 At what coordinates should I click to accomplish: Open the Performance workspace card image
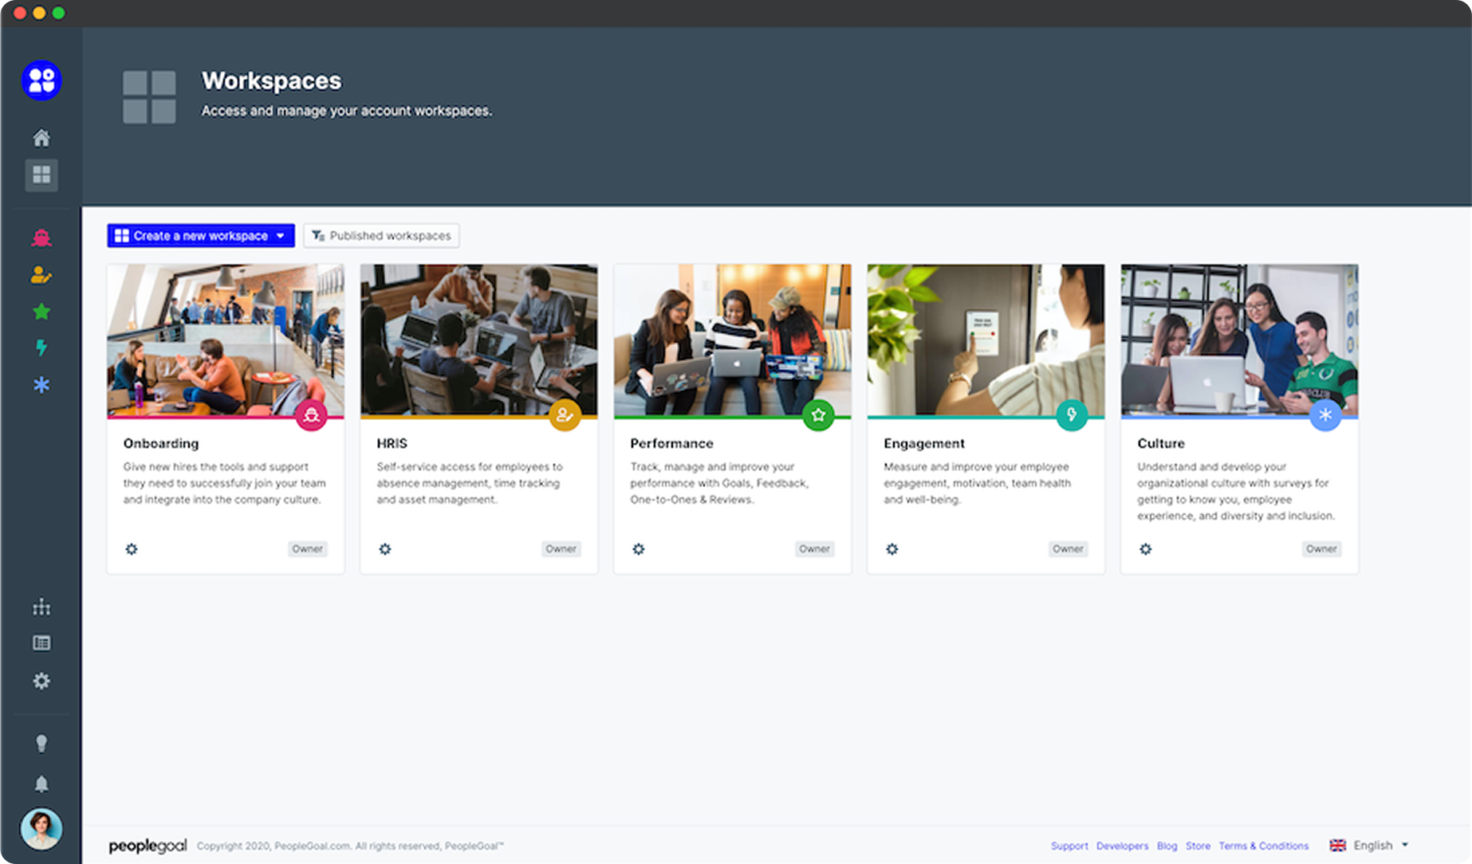tap(732, 340)
